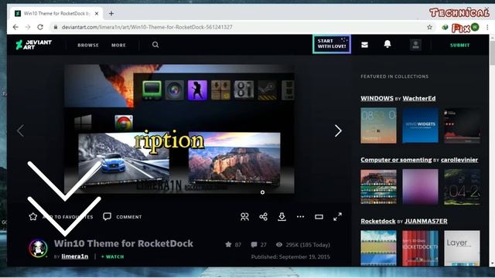Open the Browse menu
Viewport: 495px width, 278px height.
coord(88,45)
